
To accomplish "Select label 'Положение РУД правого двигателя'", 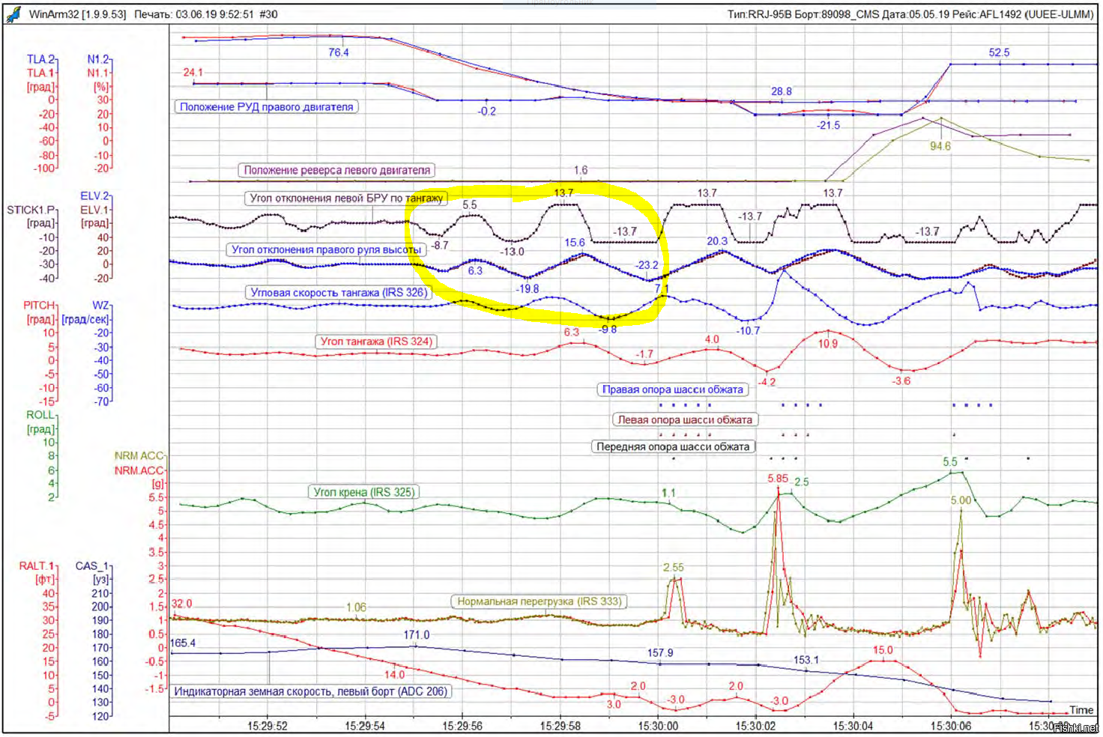I will [266, 107].
